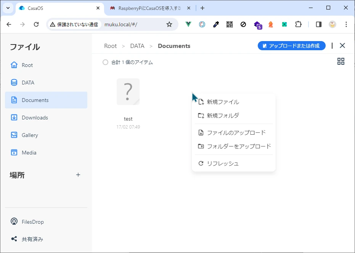The height and width of the screenshot is (253, 355).
Task: Click the Gallery picture icon in sidebar
Action: click(x=14, y=135)
